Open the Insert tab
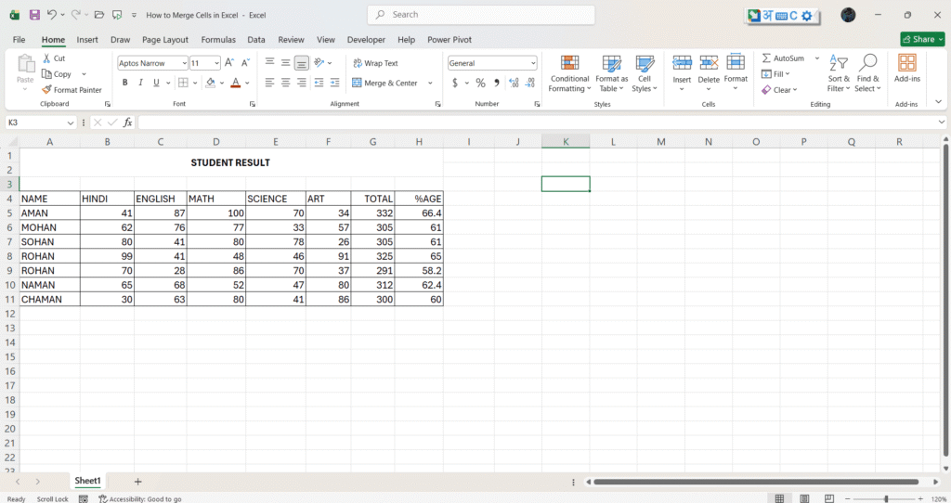951x503 pixels. [87, 39]
